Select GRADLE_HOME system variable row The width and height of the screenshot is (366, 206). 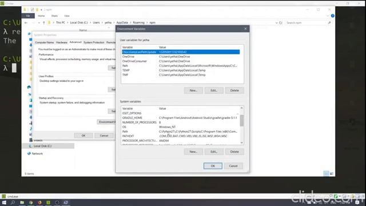180,118
